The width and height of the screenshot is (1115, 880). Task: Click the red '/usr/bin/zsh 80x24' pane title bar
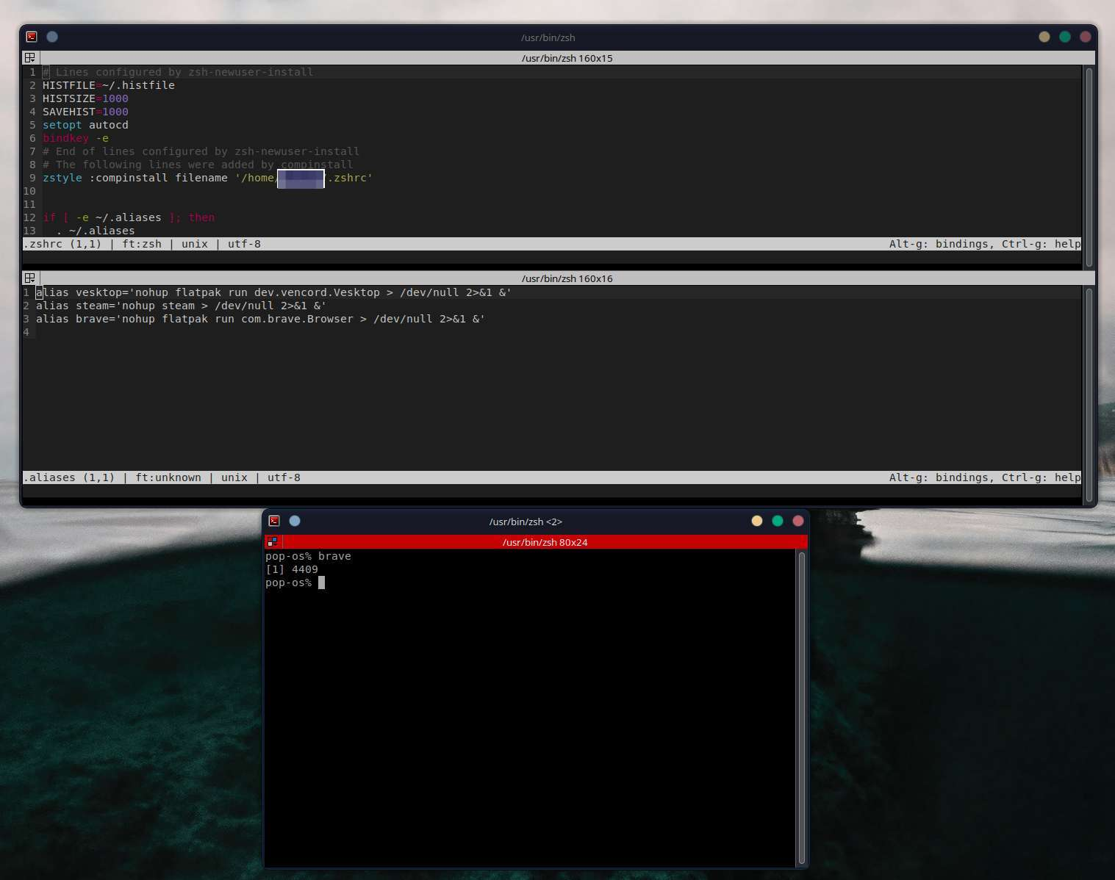(545, 542)
